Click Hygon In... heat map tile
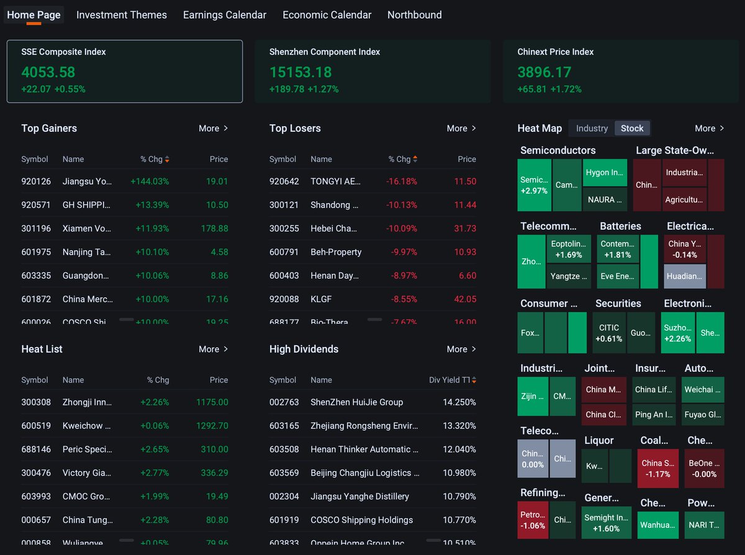 pyautogui.click(x=605, y=173)
